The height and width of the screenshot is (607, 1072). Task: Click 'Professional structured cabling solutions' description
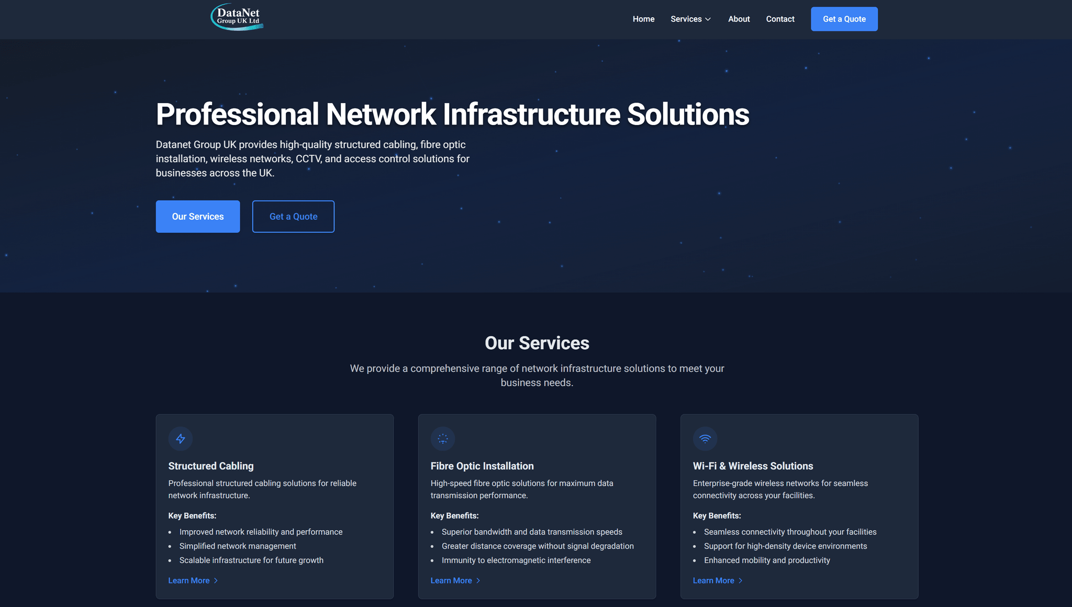click(262, 489)
